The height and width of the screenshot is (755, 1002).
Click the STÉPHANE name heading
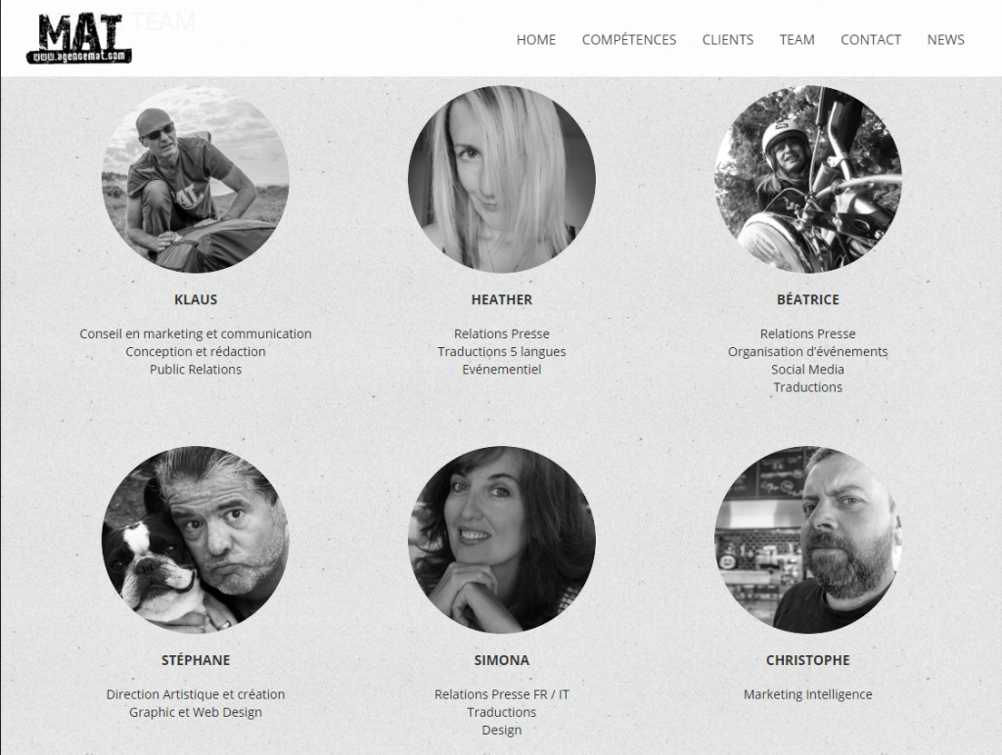(x=196, y=660)
